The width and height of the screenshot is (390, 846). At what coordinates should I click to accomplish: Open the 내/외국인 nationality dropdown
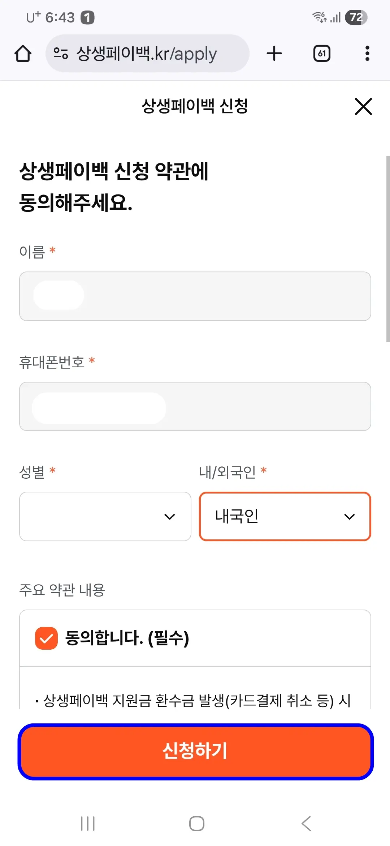click(284, 516)
